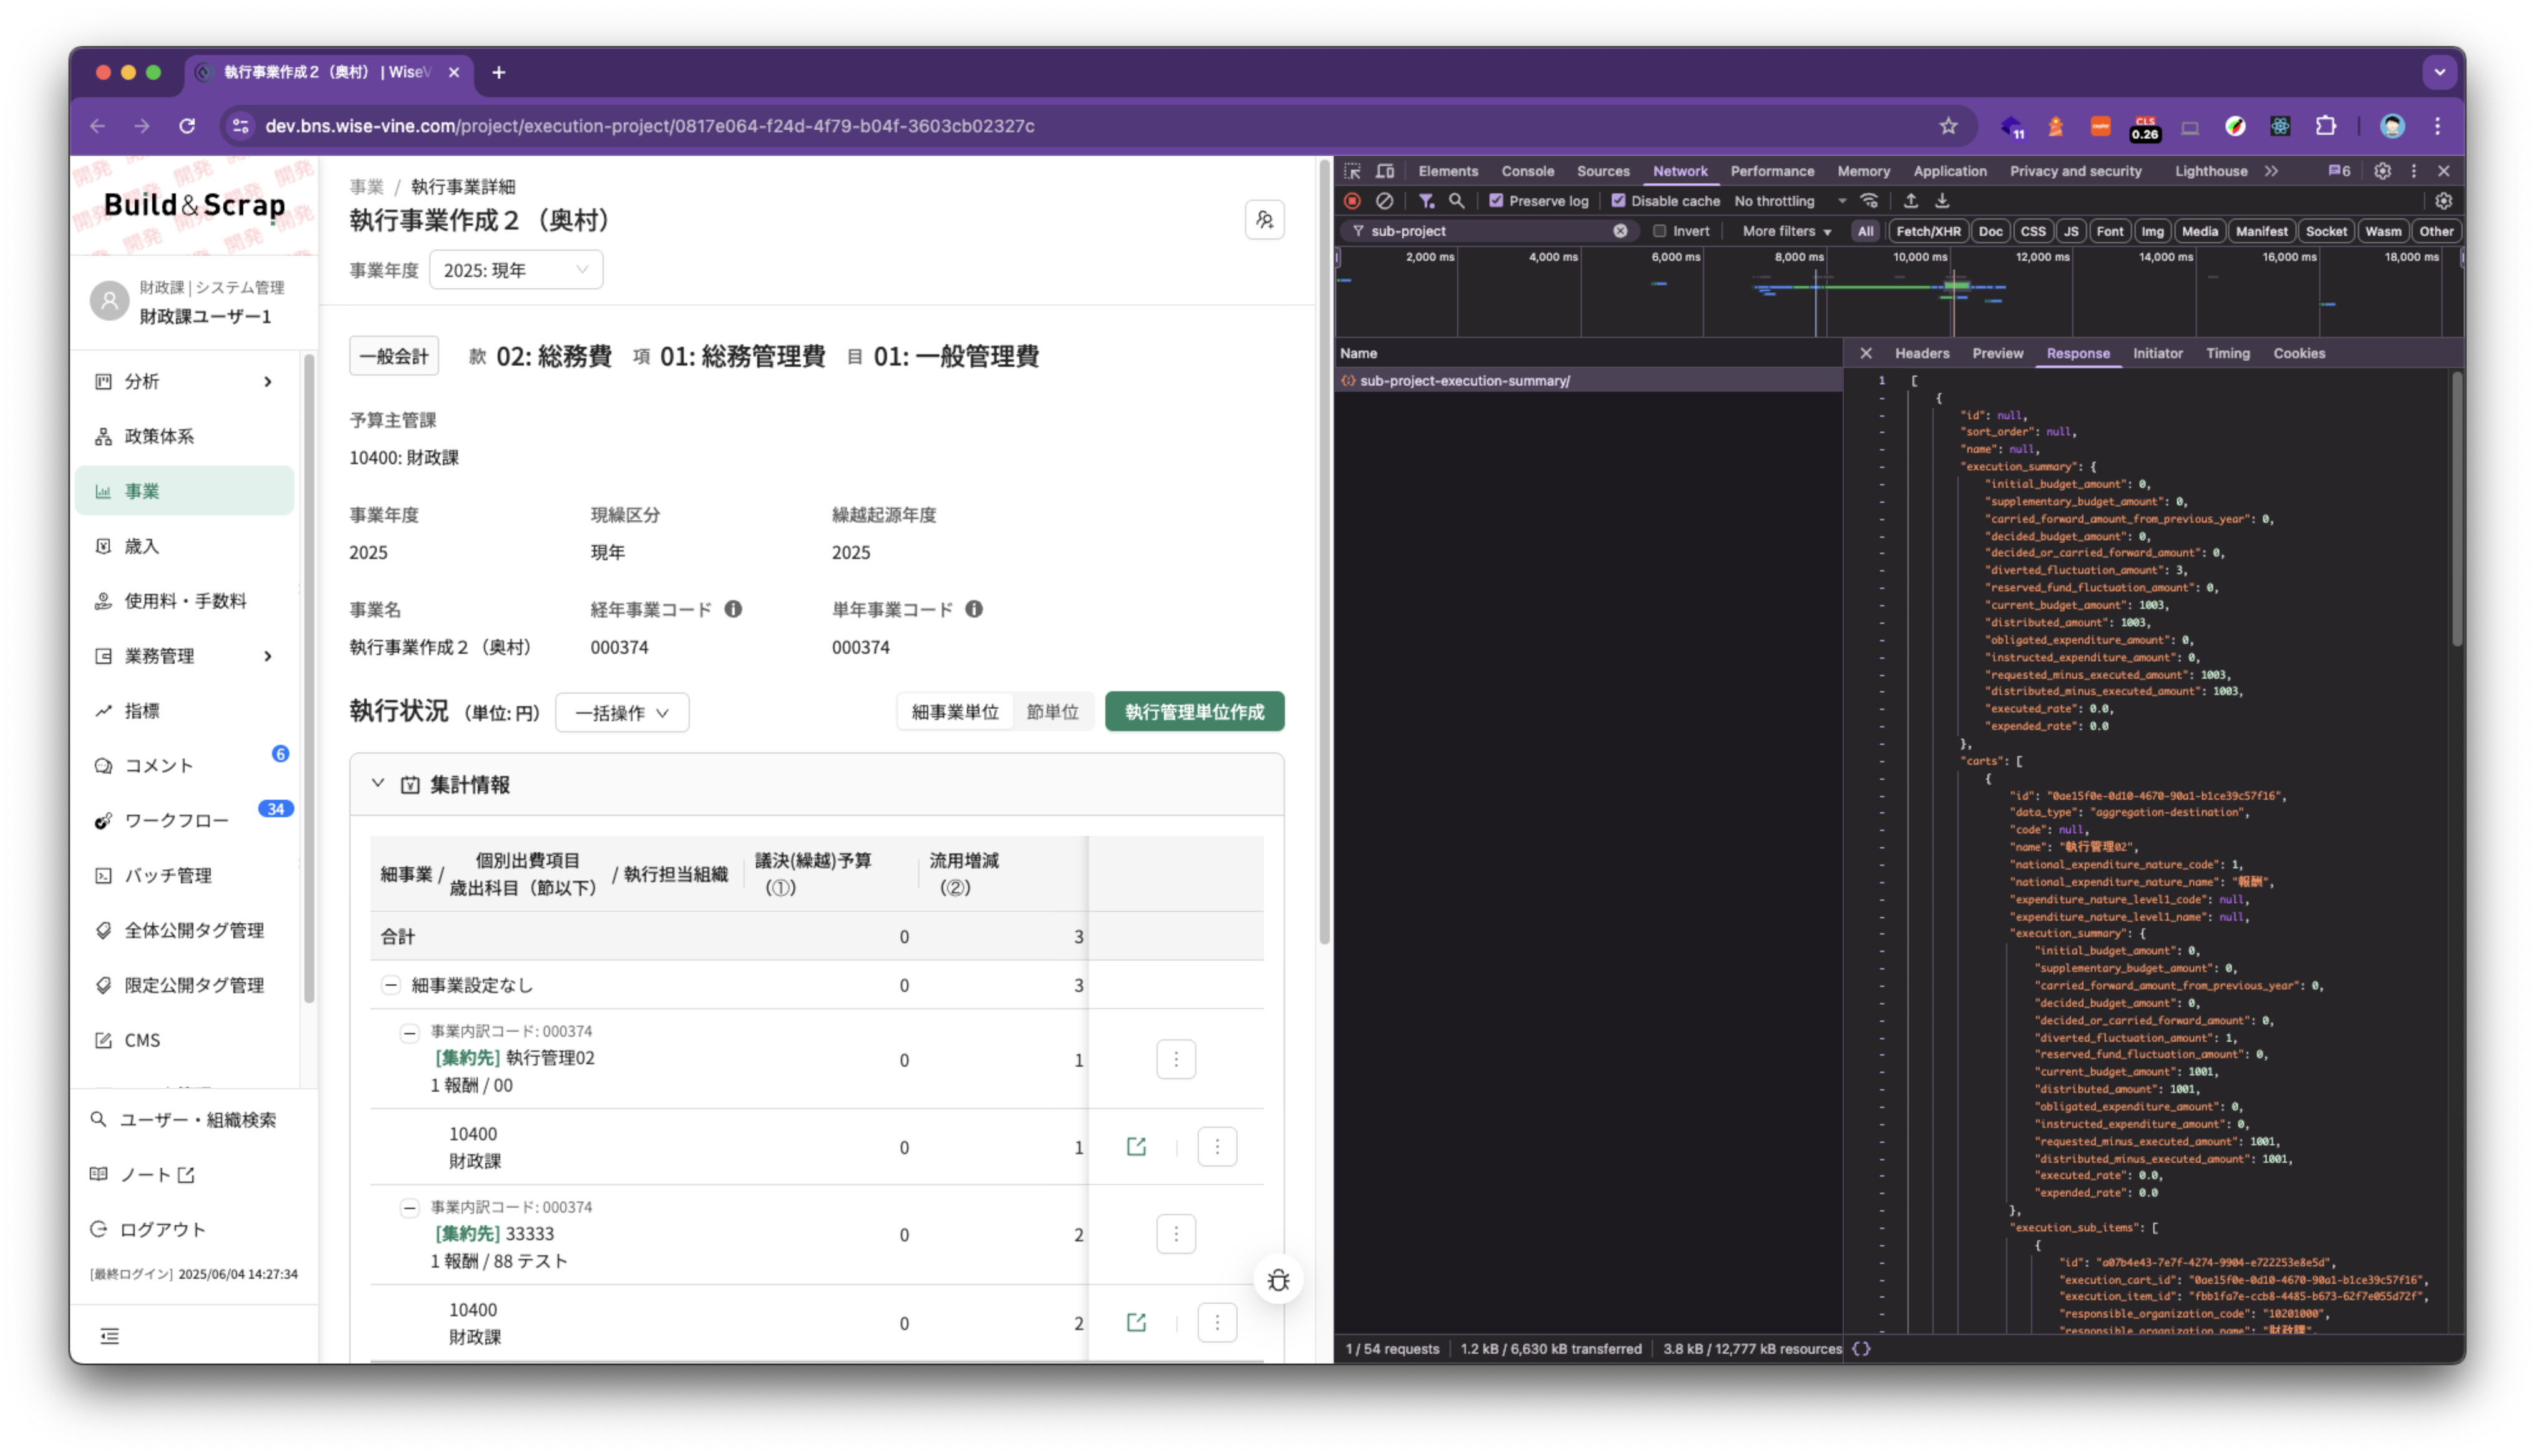
Task: Open DevTools settings gear icon
Action: (2383, 171)
